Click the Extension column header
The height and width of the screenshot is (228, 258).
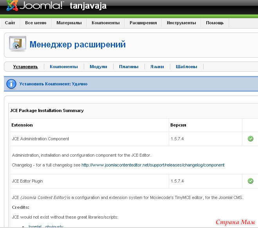[x=22, y=125]
